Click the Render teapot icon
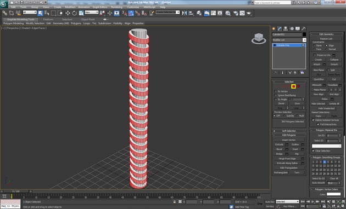346x209 pixels. pos(249,13)
